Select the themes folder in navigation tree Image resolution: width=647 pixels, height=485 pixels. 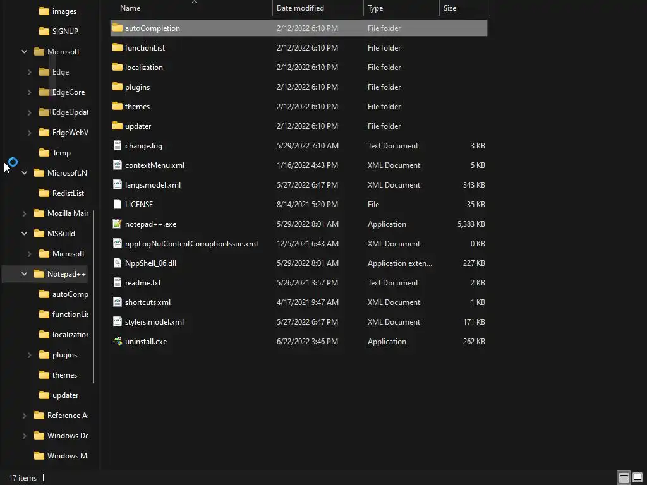point(64,375)
